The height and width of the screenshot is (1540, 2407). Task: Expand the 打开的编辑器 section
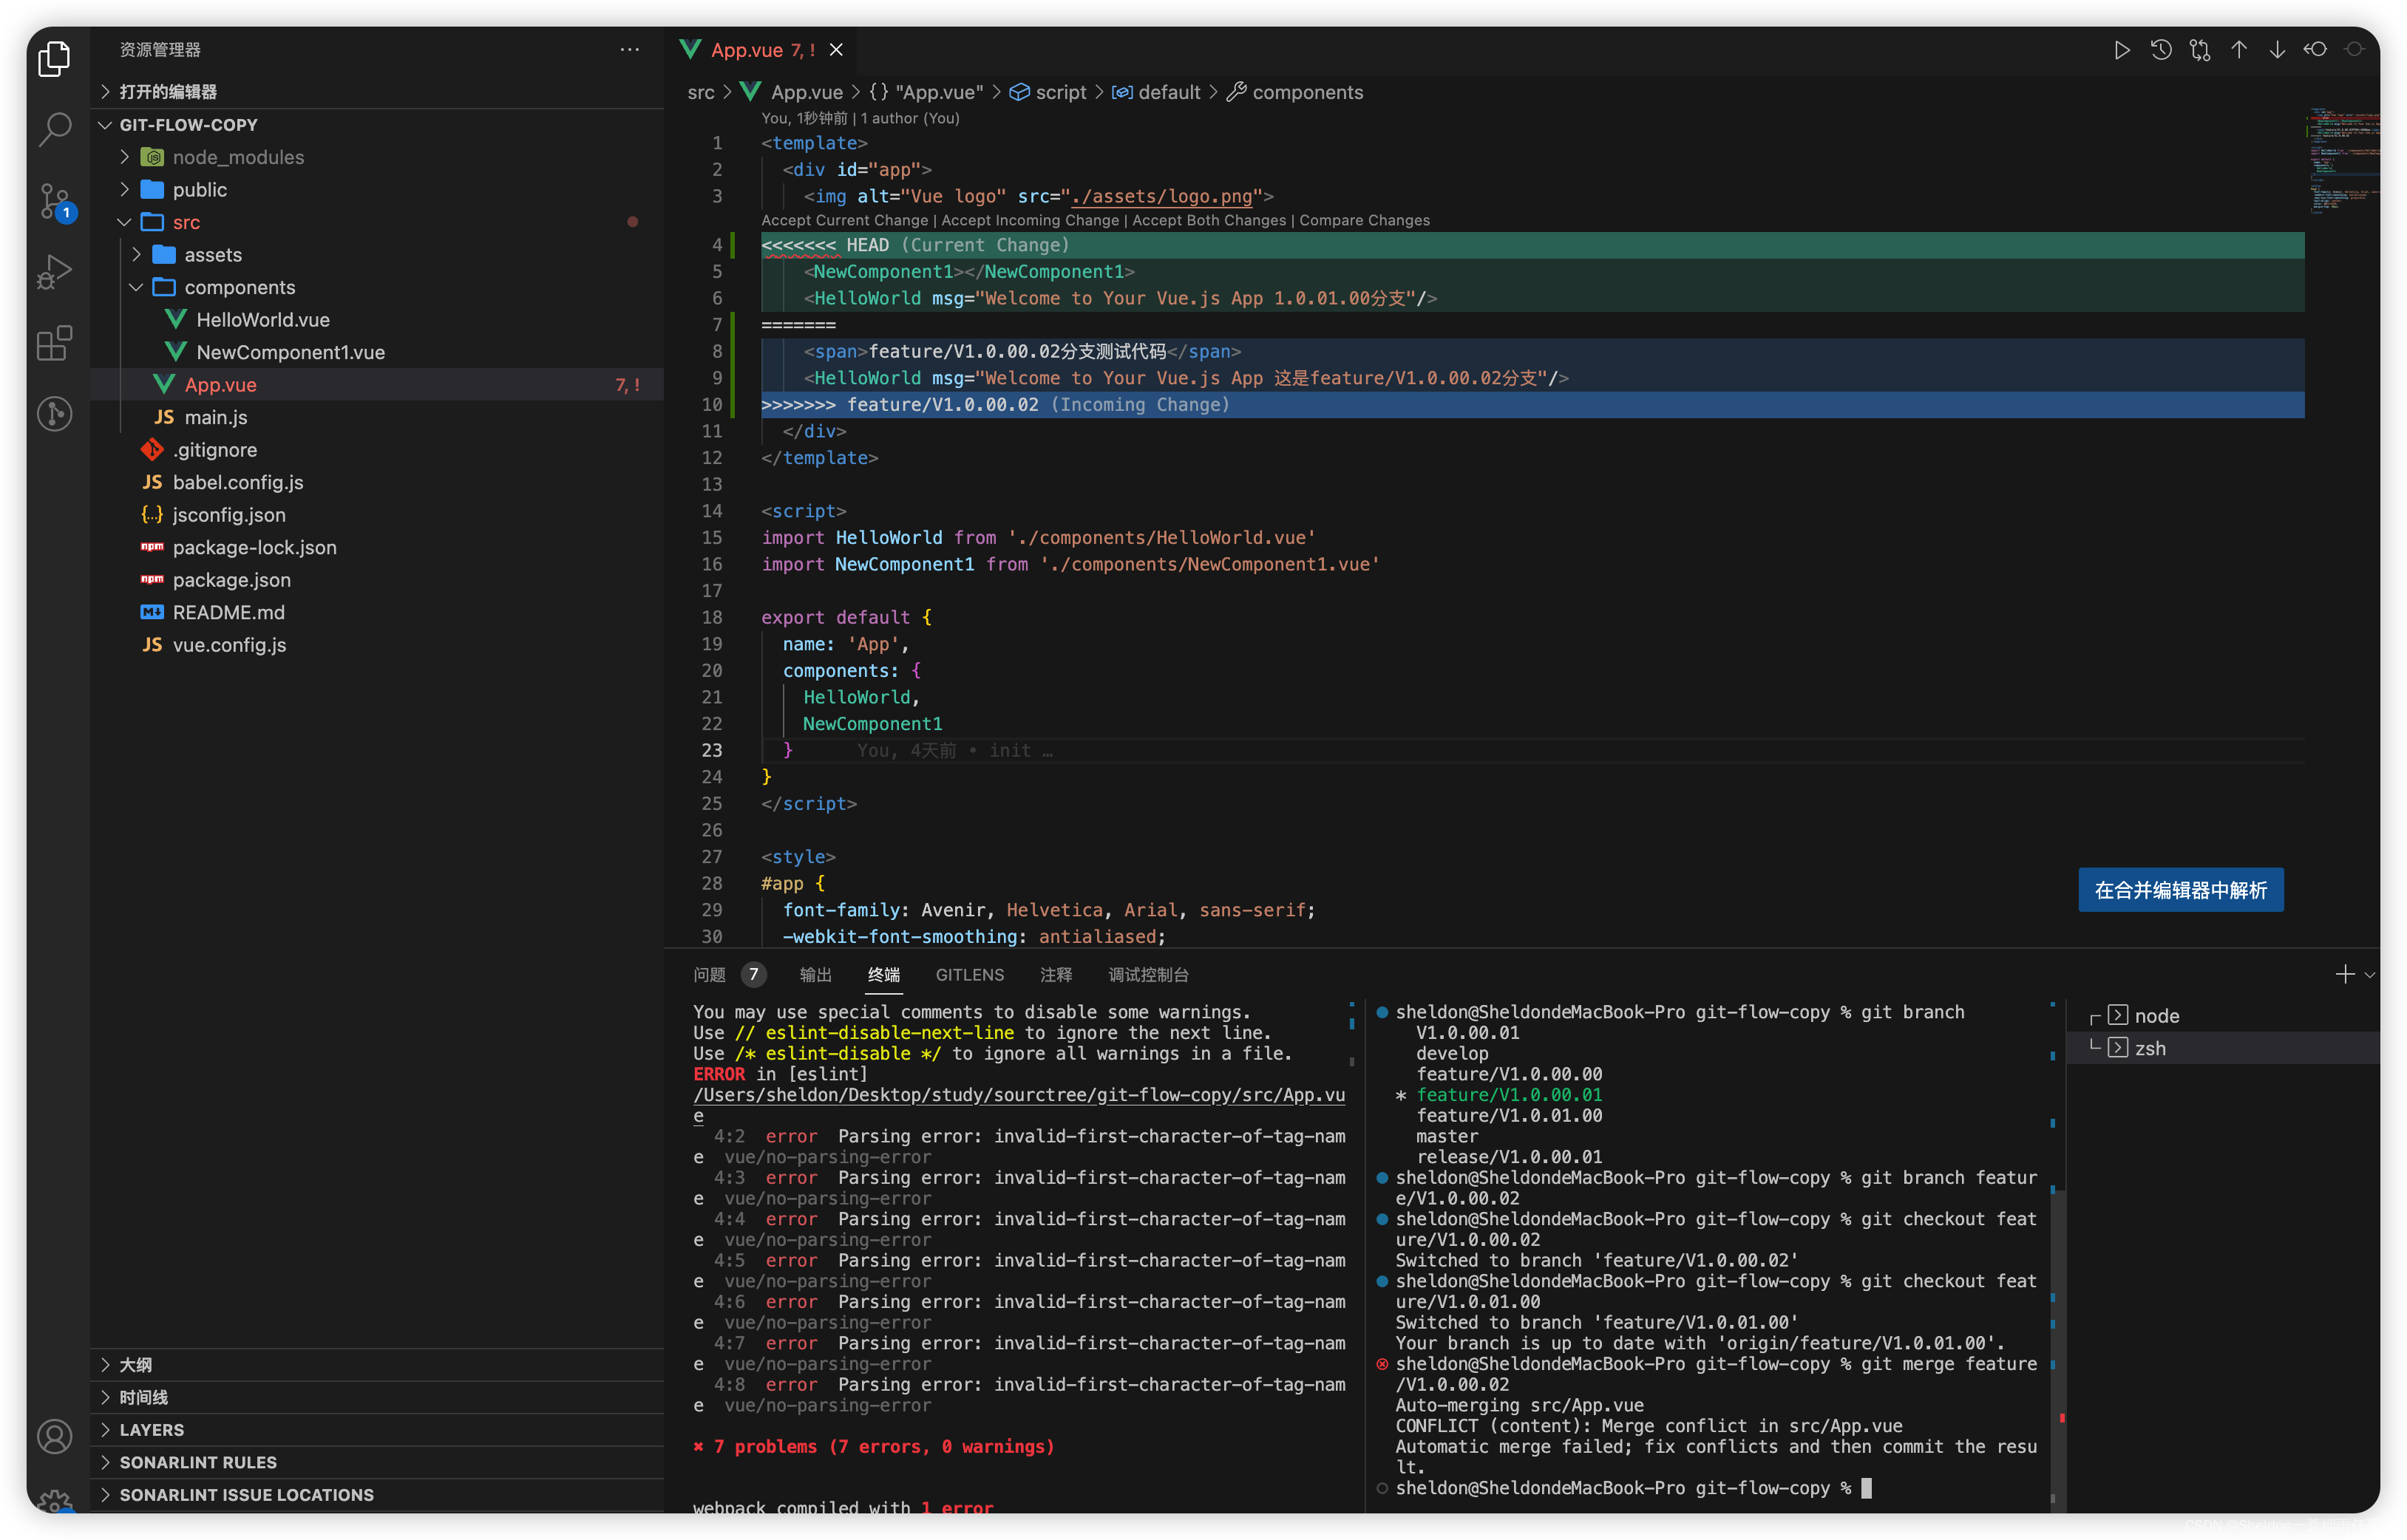point(377,92)
